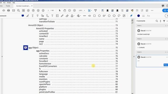
Task: Open the View menu
Action: pos(4,3)
